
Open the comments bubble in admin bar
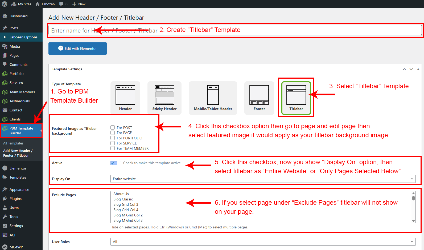(63, 4)
